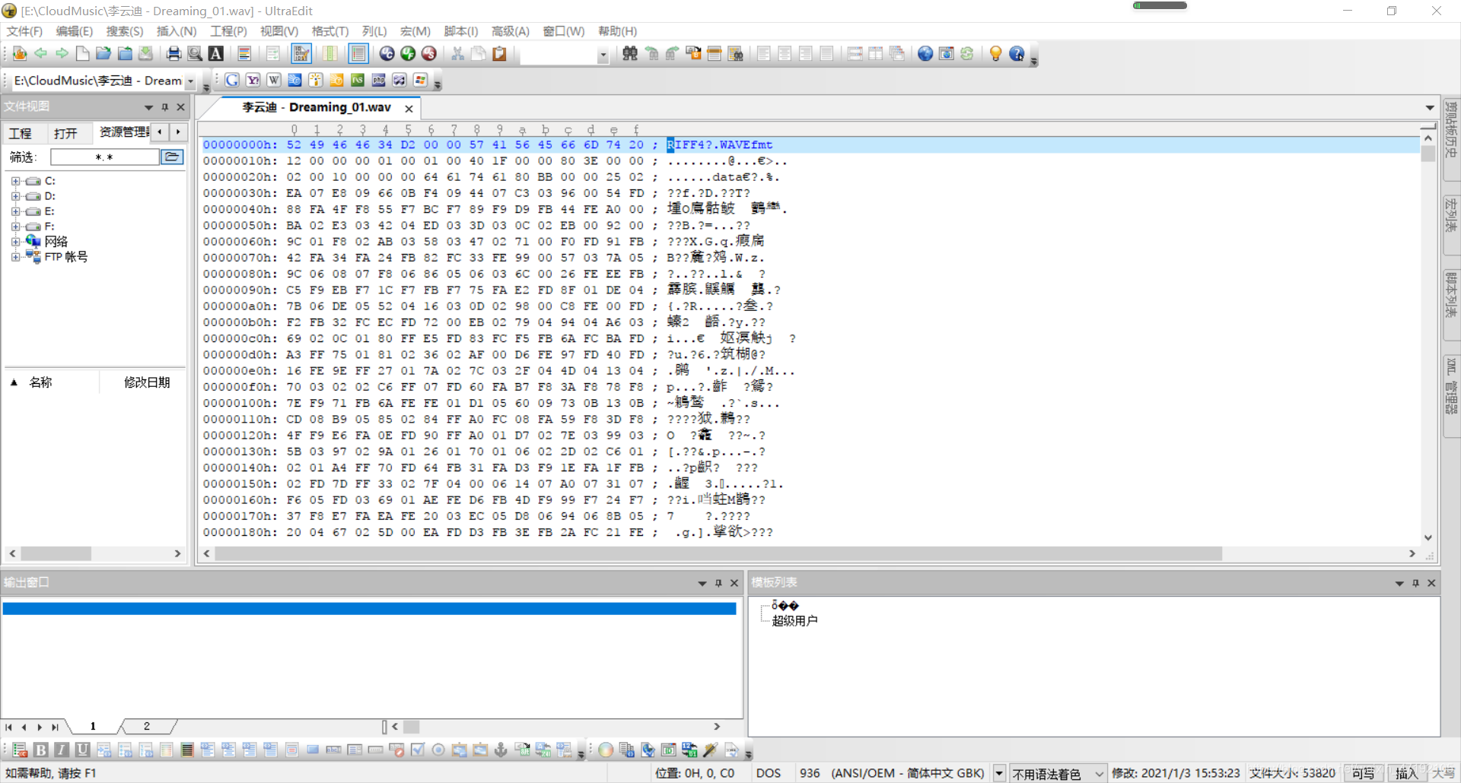Click the filter browse button next to 筛选

coord(173,157)
